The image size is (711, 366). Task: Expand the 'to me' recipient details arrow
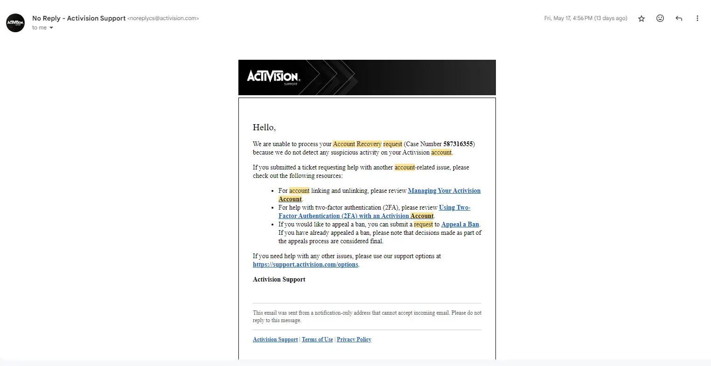click(x=51, y=28)
